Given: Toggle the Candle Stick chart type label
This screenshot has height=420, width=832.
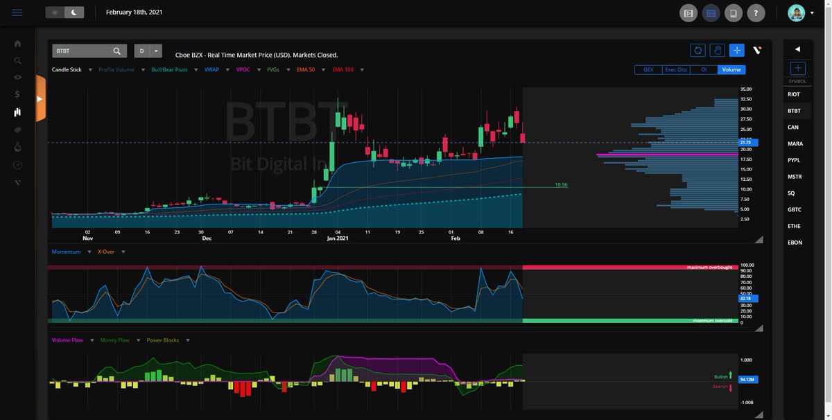Looking at the screenshot, I should [67, 70].
